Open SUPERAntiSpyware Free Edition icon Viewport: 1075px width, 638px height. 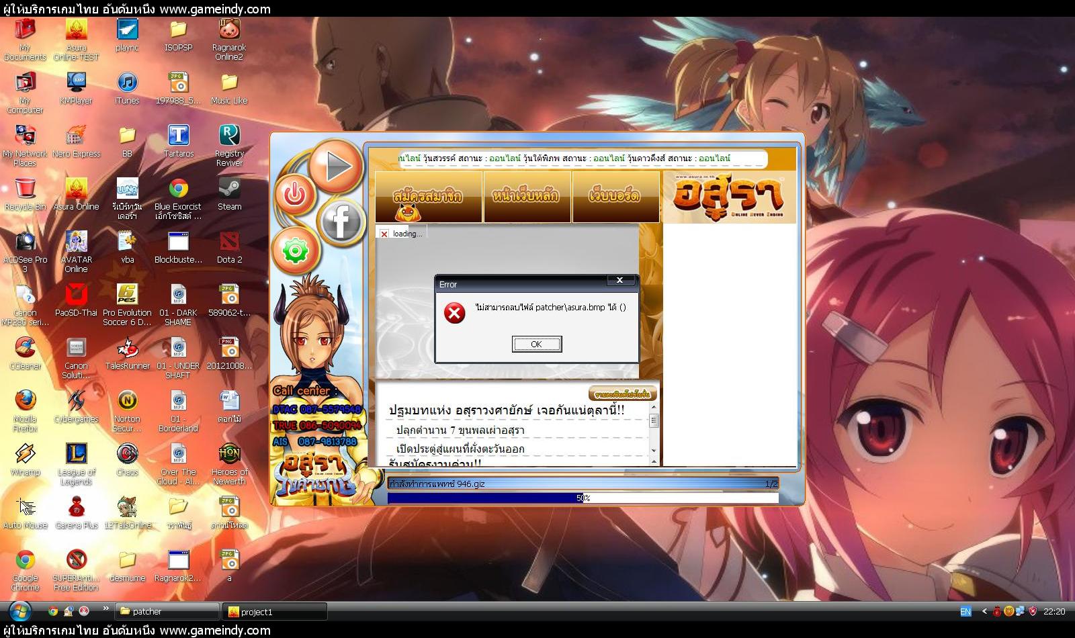[76, 571]
